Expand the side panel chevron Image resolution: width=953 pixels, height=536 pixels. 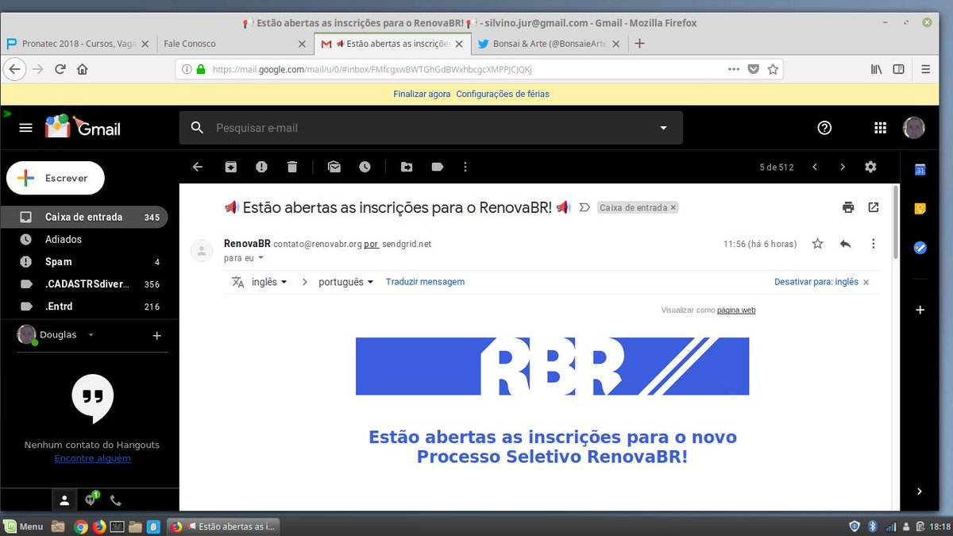pos(920,492)
